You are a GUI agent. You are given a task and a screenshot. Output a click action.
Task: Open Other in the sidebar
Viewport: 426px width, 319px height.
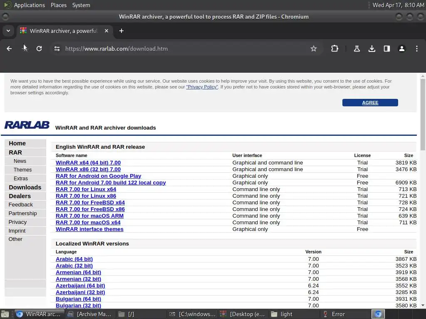[15, 239]
